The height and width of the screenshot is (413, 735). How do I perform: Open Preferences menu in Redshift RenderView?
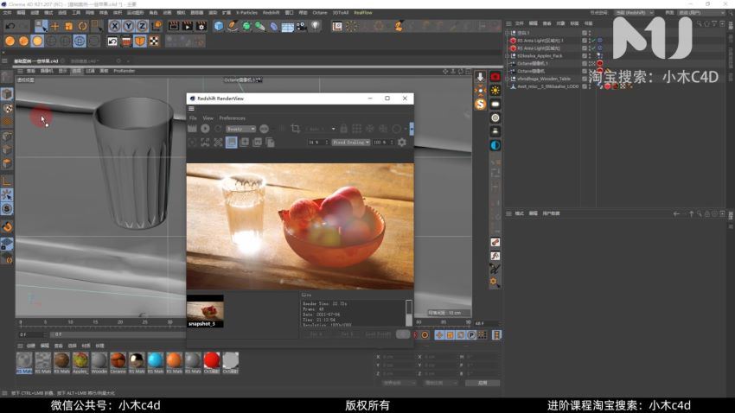tap(232, 118)
